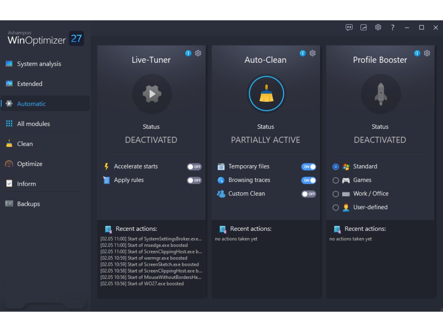Click the Live-Tuner card title

point(151,60)
